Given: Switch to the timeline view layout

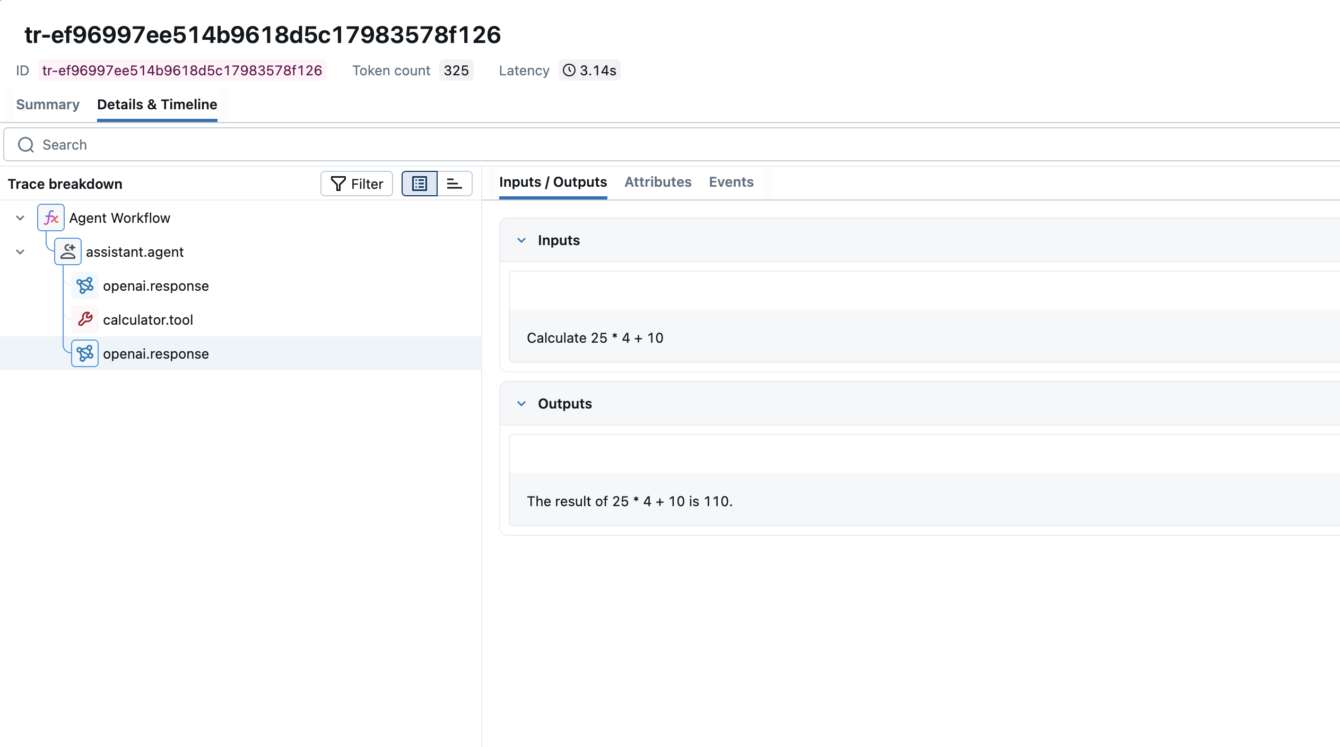Looking at the screenshot, I should point(455,184).
